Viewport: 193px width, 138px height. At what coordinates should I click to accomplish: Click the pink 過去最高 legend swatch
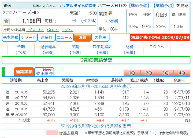click(52, 133)
